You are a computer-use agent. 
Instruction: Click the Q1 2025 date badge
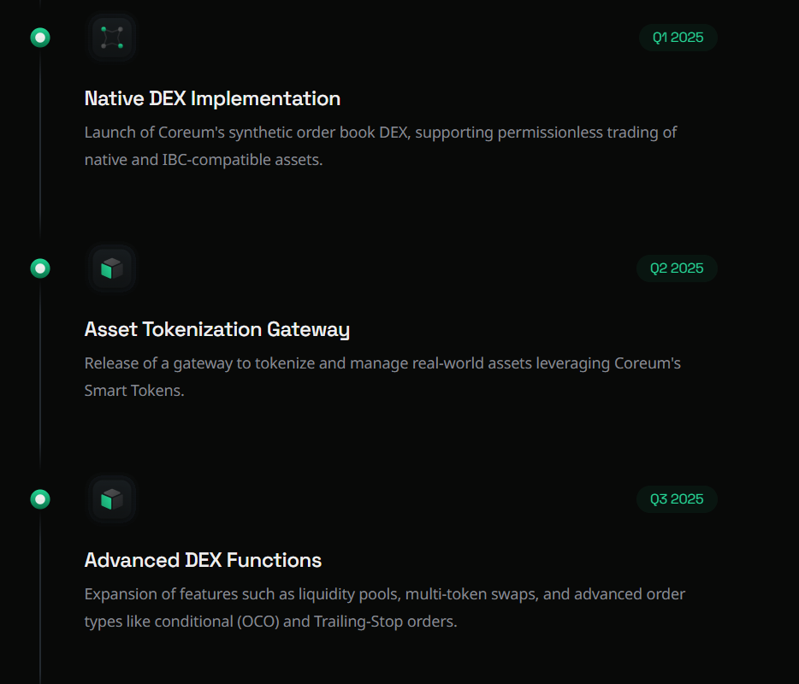pos(678,38)
